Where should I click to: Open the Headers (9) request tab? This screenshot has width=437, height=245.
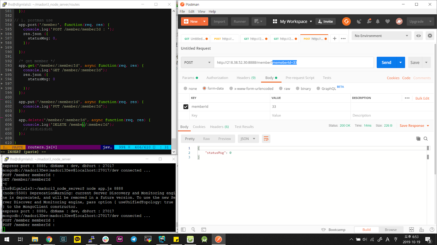[x=246, y=78]
